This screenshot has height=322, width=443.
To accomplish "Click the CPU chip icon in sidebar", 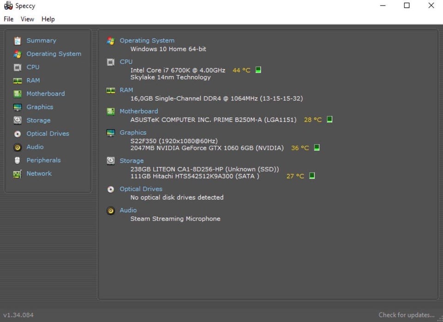I will pyautogui.click(x=18, y=67).
